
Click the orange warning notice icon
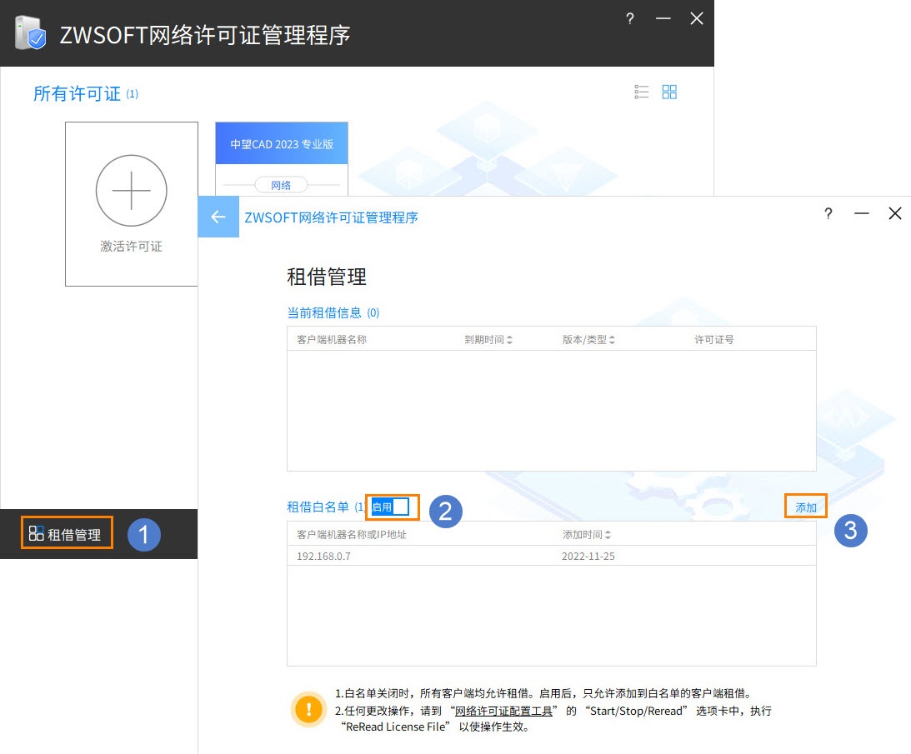coord(308,709)
